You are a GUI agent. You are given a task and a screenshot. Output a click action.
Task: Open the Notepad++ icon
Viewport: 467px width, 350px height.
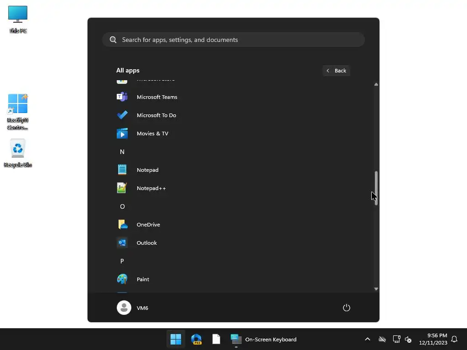click(122, 188)
